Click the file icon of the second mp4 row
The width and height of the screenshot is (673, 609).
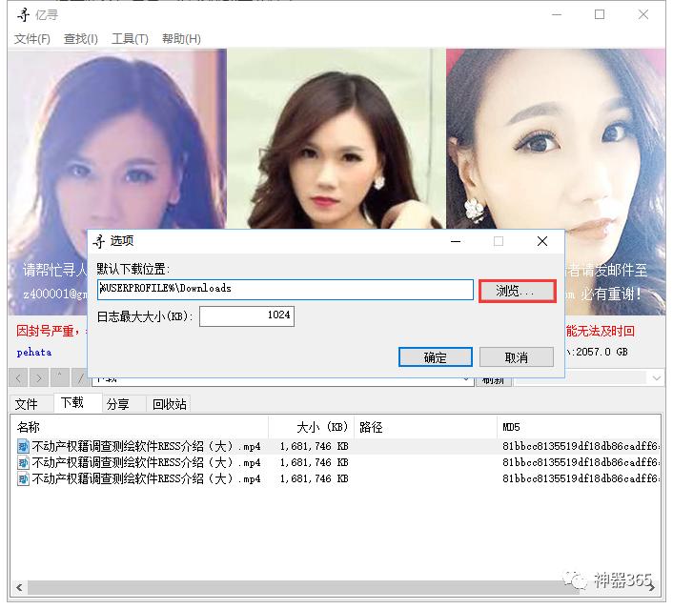pos(23,462)
